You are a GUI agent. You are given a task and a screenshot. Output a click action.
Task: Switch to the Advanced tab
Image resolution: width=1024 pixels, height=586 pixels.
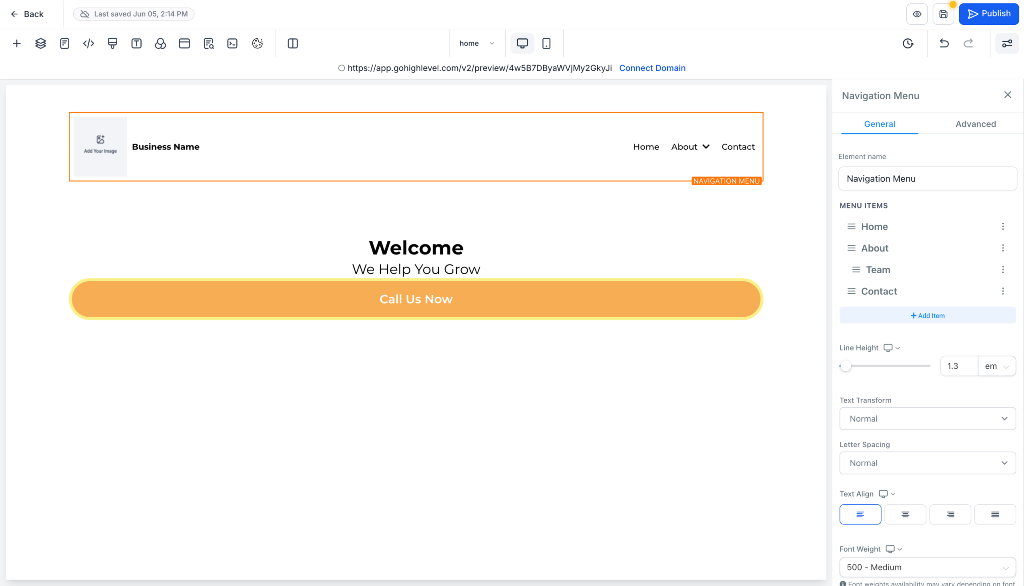(x=976, y=124)
